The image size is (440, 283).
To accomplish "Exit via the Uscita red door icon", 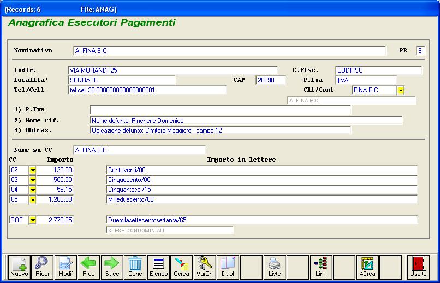I will [x=418, y=267].
